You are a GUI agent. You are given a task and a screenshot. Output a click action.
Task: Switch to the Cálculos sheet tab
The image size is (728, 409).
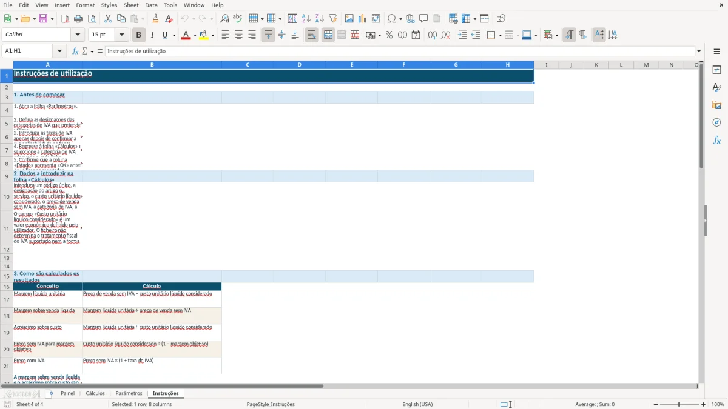(95, 393)
